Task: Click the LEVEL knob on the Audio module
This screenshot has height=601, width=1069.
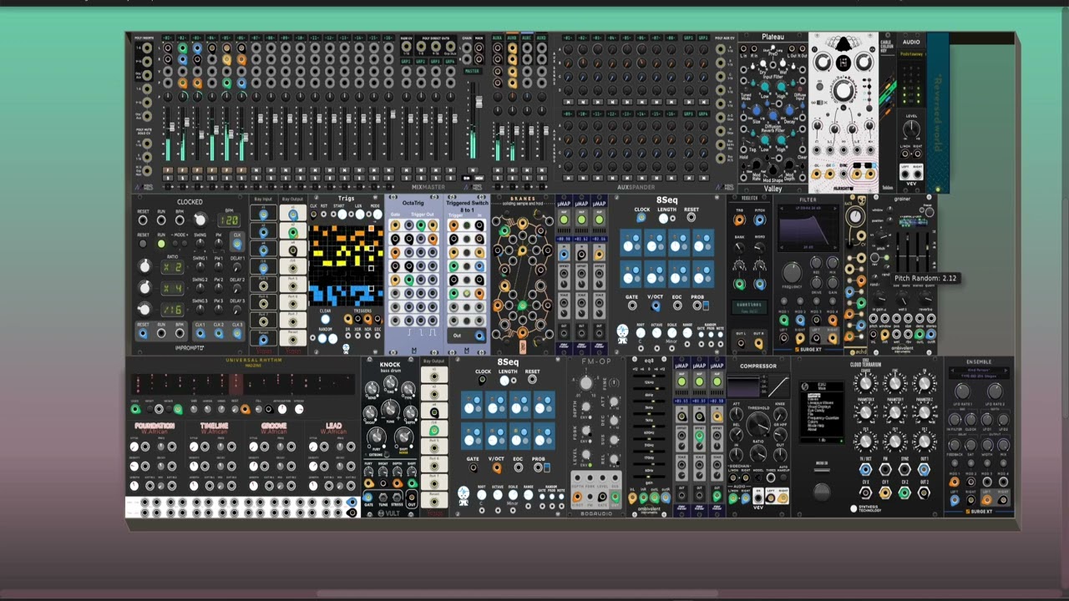Action: (x=912, y=129)
